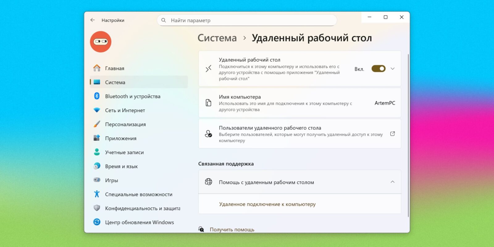This screenshot has width=494, height=247.
Task: Click the remote desktop users icon
Action: tap(208, 134)
